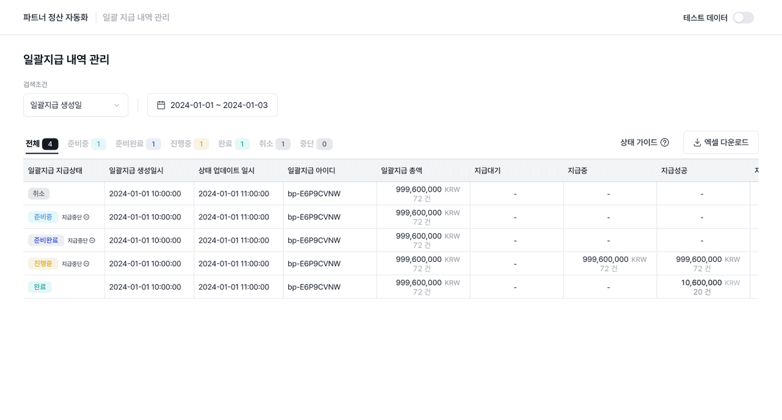Toggle the 테스트 데이터 switch
The image size is (782, 420).
743,18
